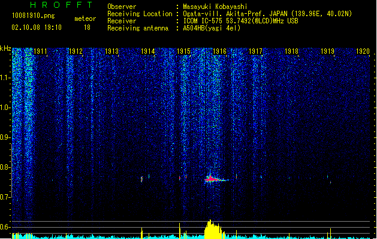Click the 1913 time marker
The image size is (377, 239).
coord(112,51)
